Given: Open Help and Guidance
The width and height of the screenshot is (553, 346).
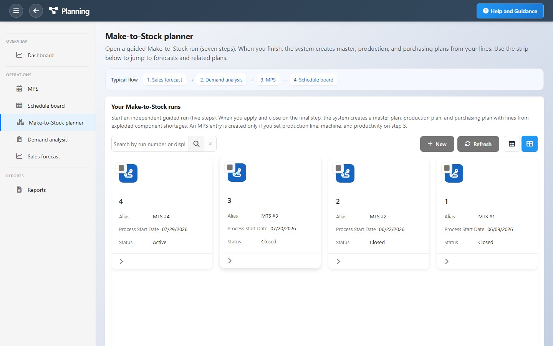Looking at the screenshot, I should [x=510, y=11].
